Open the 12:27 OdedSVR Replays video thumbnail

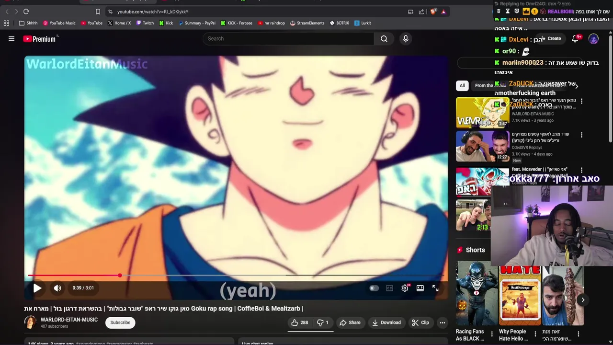pos(482,147)
